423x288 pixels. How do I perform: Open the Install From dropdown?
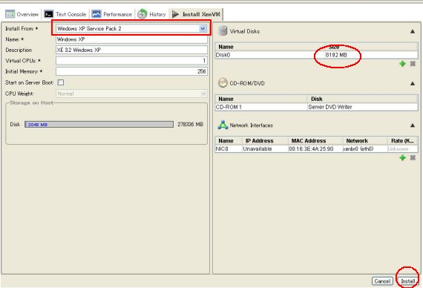pos(131,28)
